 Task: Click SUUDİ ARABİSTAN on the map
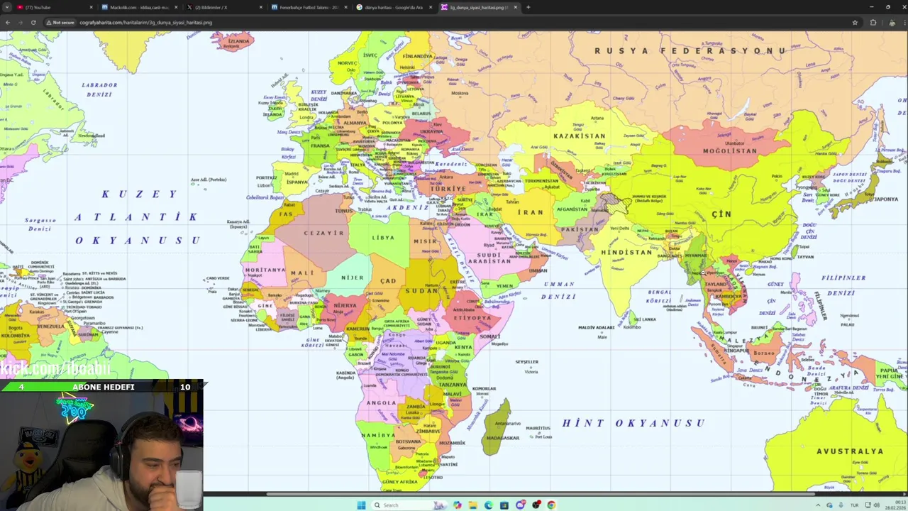pyautogui.click(x=489, y=258)
